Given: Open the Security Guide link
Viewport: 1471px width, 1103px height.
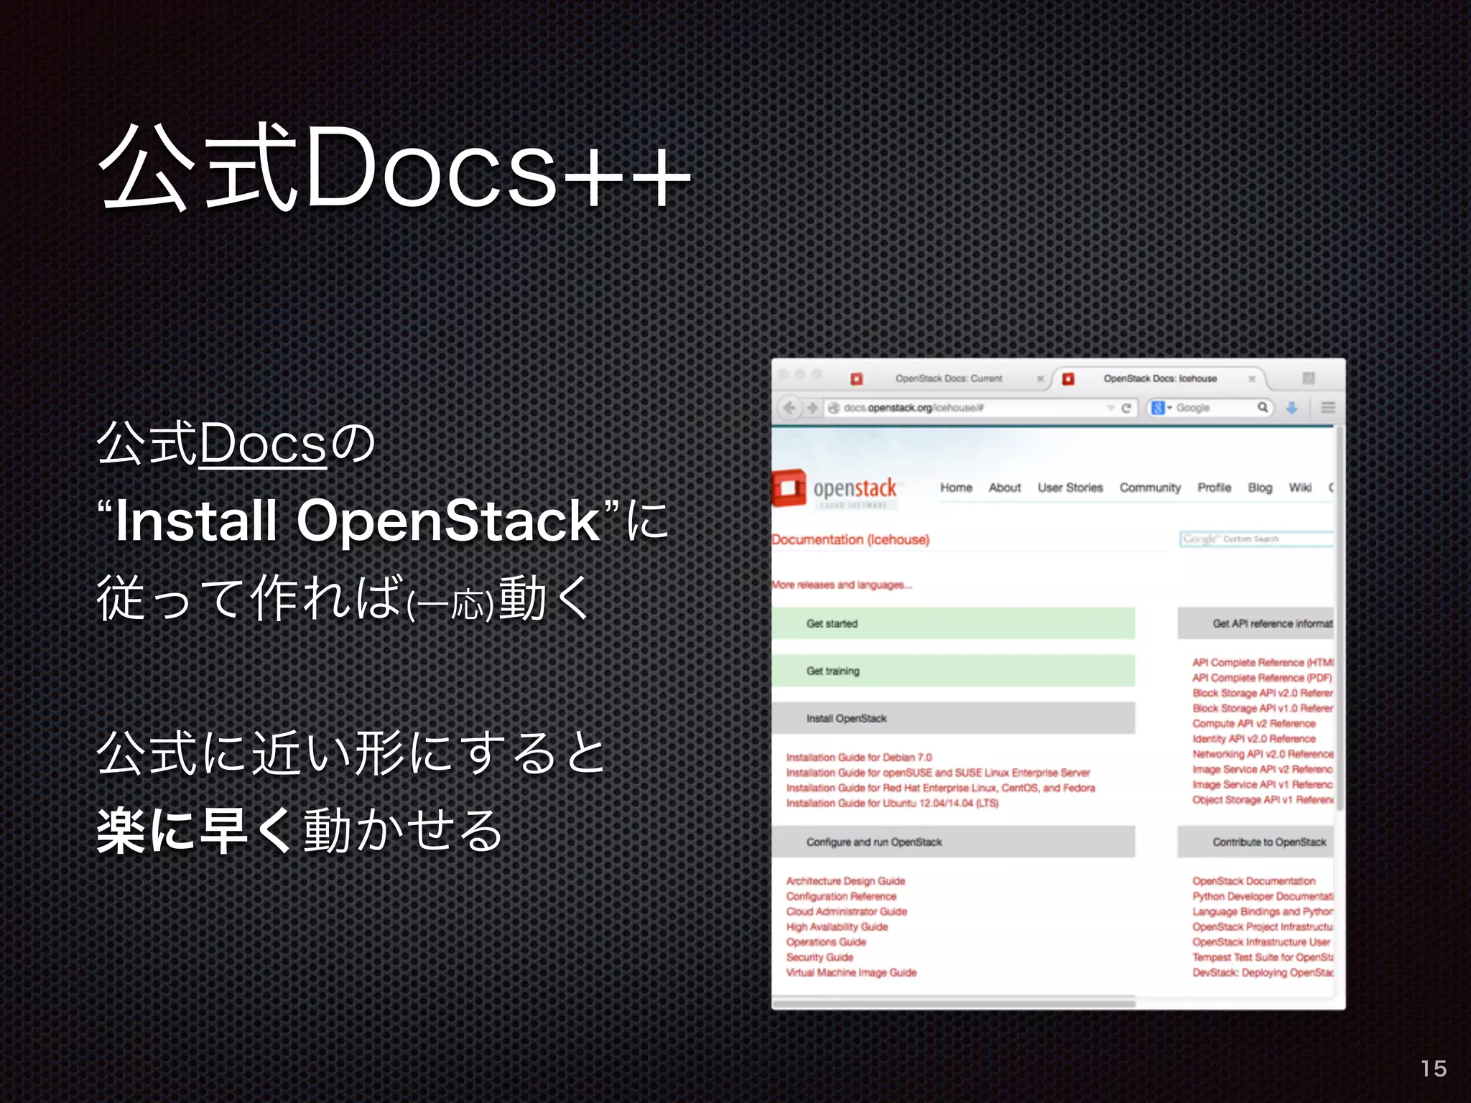Looking at the screenshot, I should tap(820, 957).
